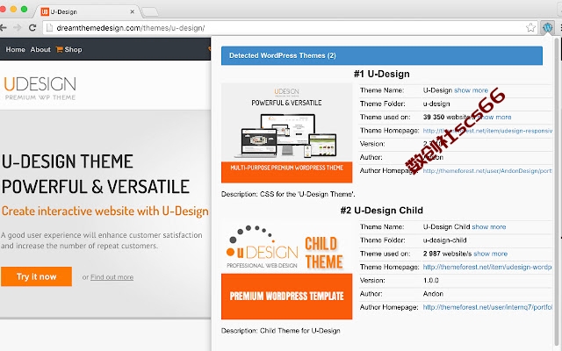
Task: Click the #2 U-Design Child heading
Action: (x=382, y=211)
